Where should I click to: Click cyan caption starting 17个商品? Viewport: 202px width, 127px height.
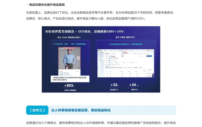click(x=69, y=44)
